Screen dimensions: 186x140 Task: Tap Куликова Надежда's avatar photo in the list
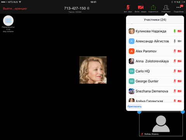point(131,31)
